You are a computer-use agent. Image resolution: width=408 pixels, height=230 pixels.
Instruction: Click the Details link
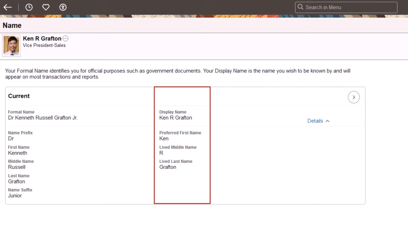pyautogui.click(x=315, y=121)
